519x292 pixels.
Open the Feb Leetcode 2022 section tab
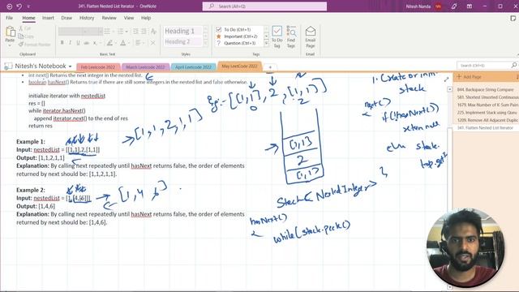[x=98, y=67]
